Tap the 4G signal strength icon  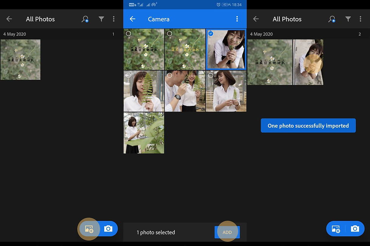tap(140, 5)
